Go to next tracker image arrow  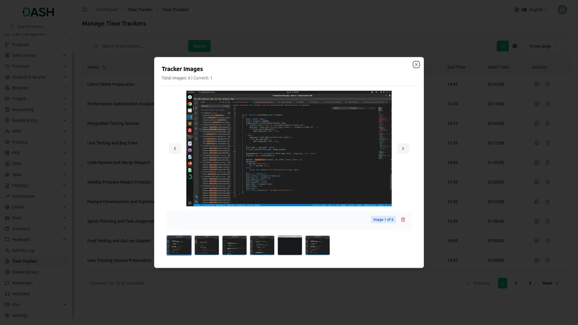point(403,148)
